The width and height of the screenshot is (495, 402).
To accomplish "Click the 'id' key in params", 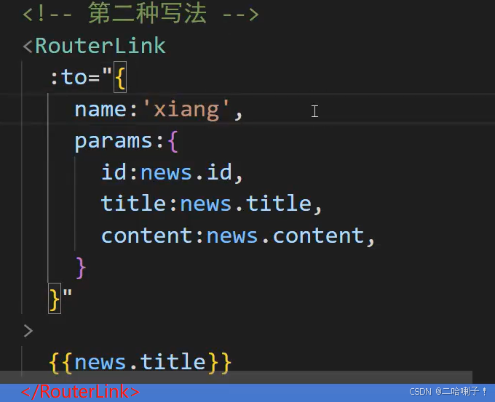I will click(x=114, y=172).
